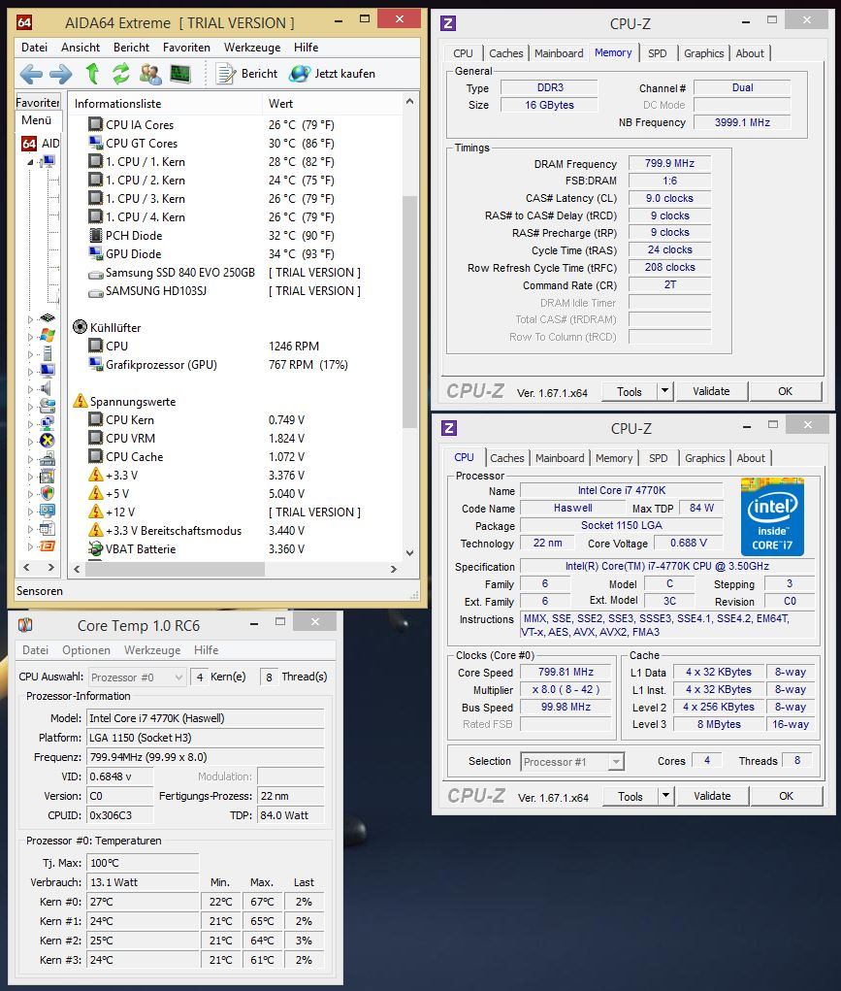Select the network computers icon in AIDA64 tree
841x991 pixels.
[x=48, y=423]
